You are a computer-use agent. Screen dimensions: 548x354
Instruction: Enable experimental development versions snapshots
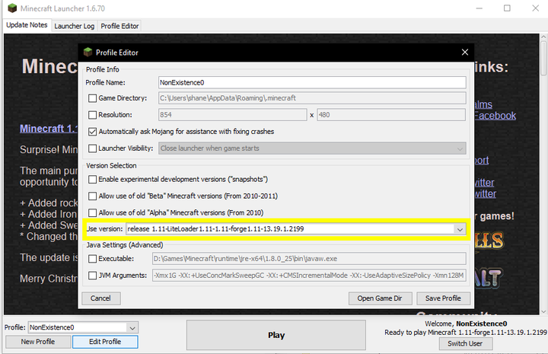(x=92, y=179)
